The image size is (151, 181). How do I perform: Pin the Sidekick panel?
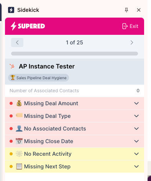point(126,10)
